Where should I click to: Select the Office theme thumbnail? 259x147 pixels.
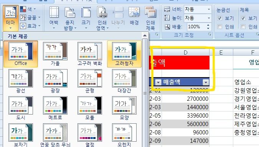click(21, 54)
